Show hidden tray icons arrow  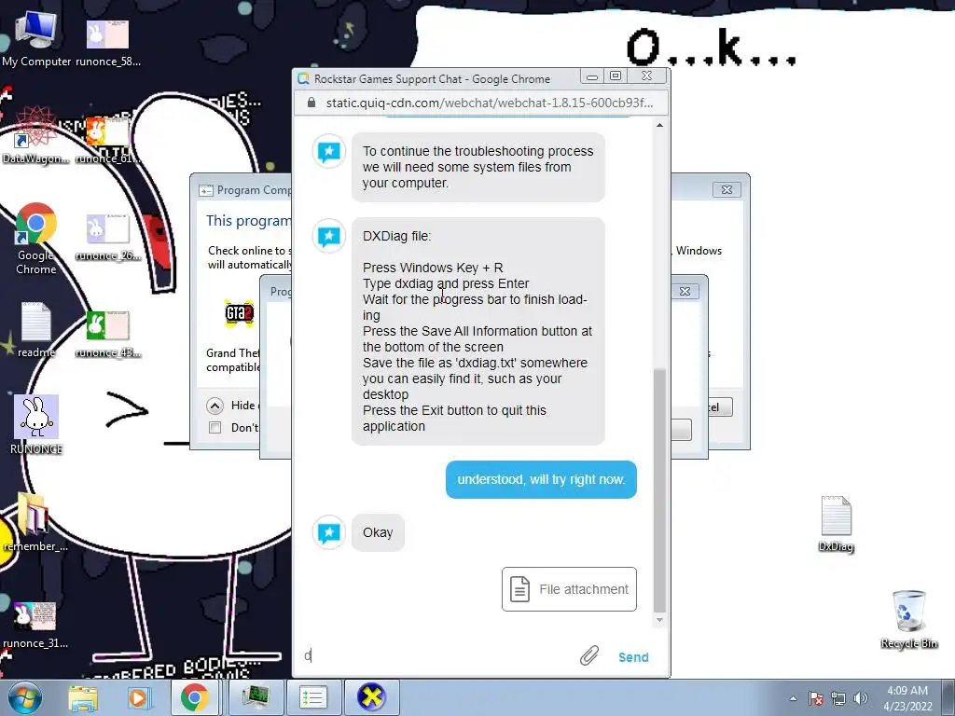tap(793, 698)
